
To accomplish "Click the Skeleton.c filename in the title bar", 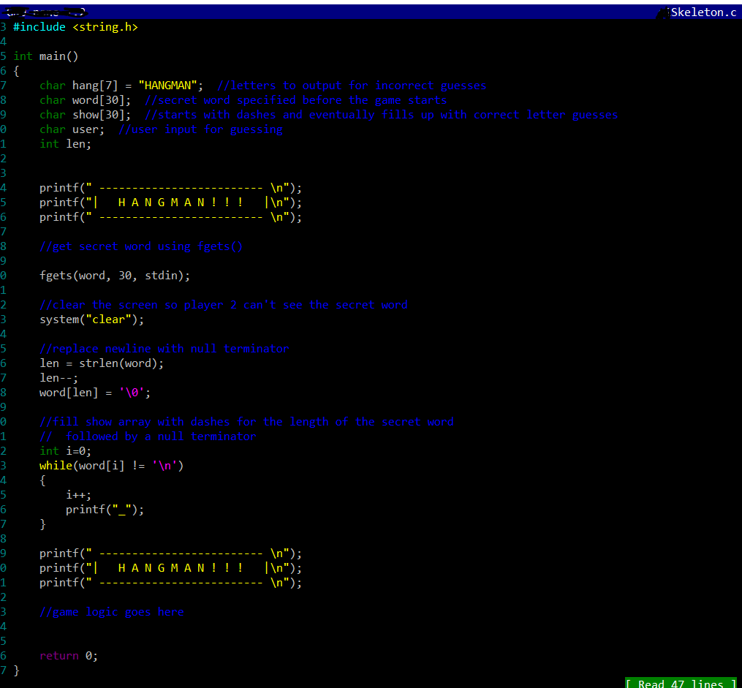I will click(x=703, y=12).
